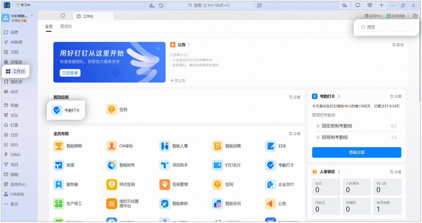Click the 立即查看 banner button
This screenshot has height=223, width=422.
[x=70, y=73]
